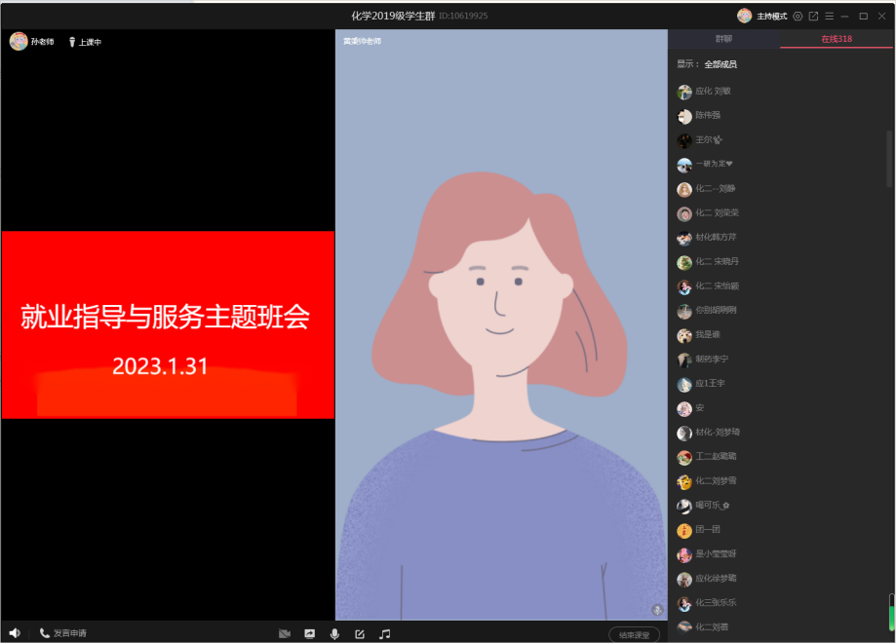Open the whiteboard edit tool icon
896x643 pixels.
point(360,634)
